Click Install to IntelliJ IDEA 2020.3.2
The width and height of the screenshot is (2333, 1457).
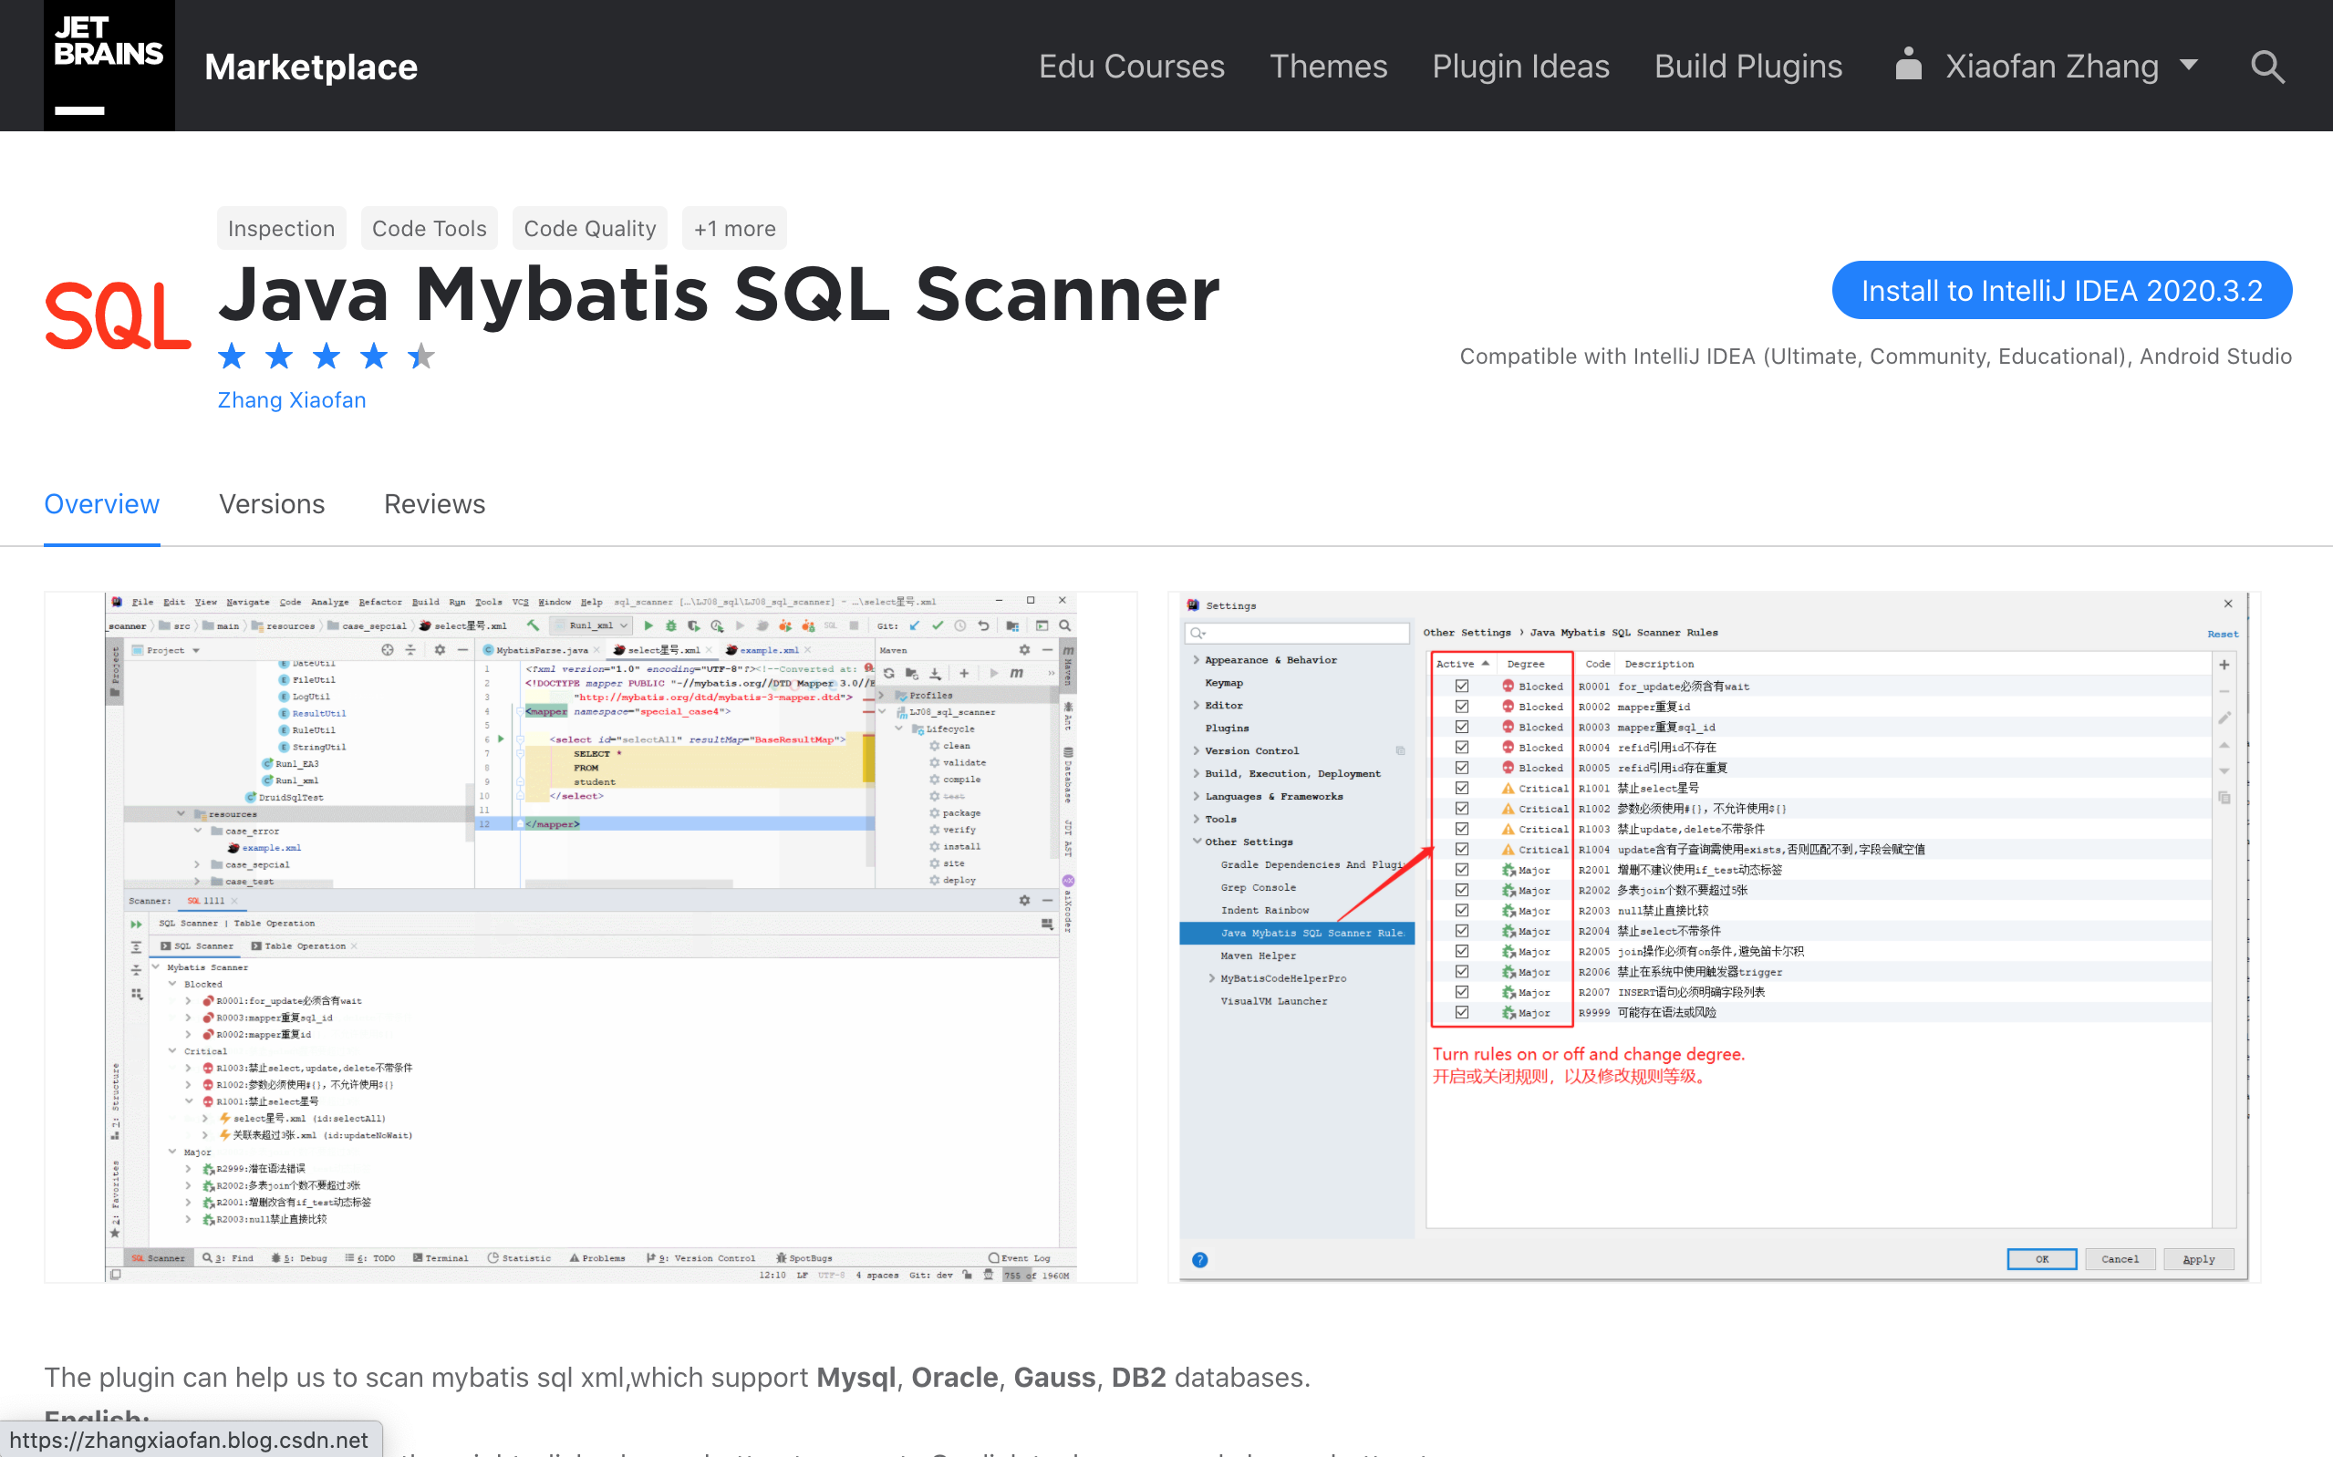[x=2061, y=290]
